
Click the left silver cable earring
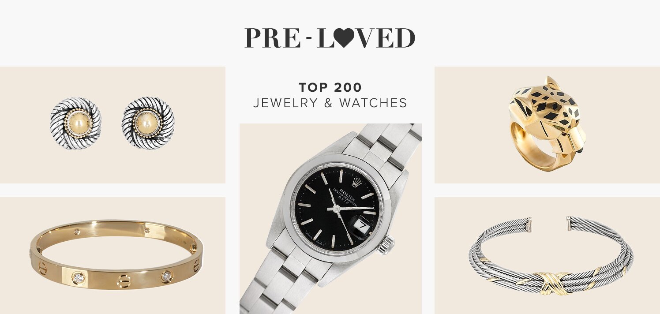click(x=75, y=123)
